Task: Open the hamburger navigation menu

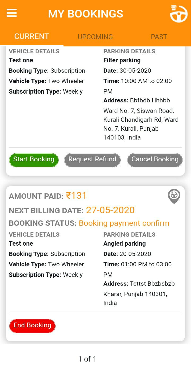Action: point(12,13)
